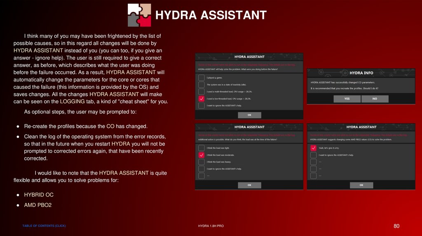Image resolution: width=422 pixels, height=236 pixels.
Task: Click the title bar of the "before the failure" dialog
Action: (249, 57)
